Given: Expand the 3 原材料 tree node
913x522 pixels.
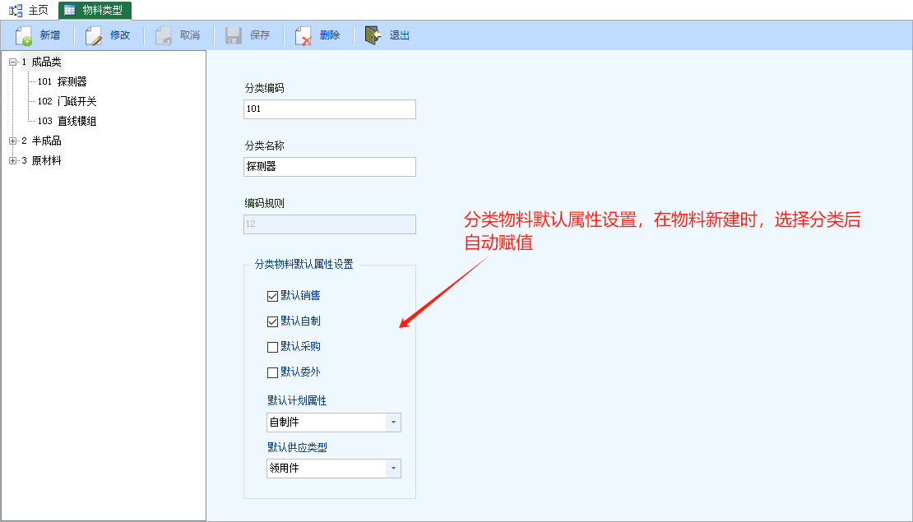Looking at the screenshot, I should click(12, 160).
